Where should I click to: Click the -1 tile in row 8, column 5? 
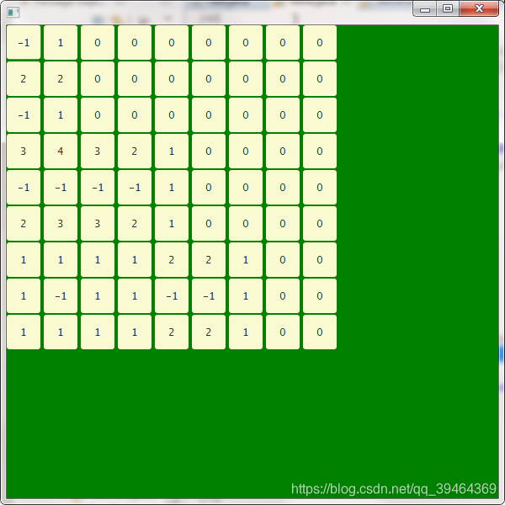coord(172,296)
